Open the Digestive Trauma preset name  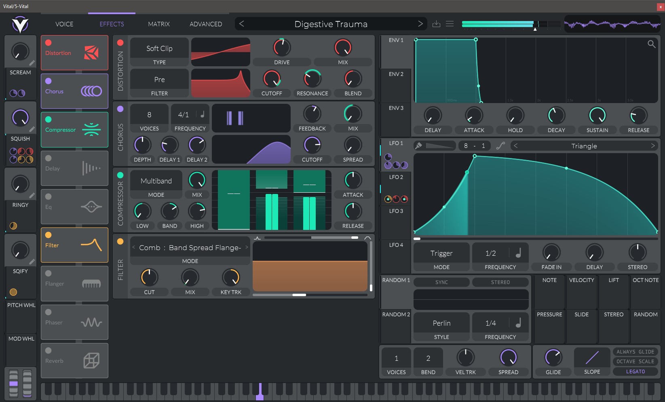pos(331,24)
